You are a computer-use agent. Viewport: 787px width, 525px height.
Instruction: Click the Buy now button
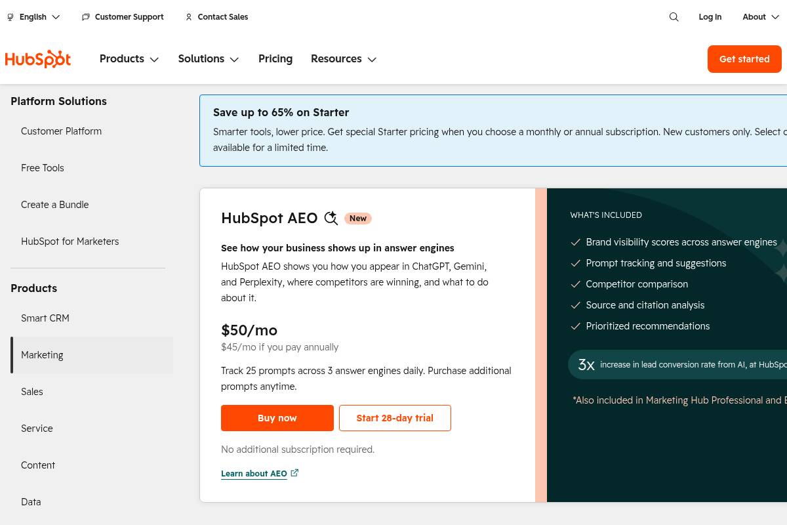point(277,418)
